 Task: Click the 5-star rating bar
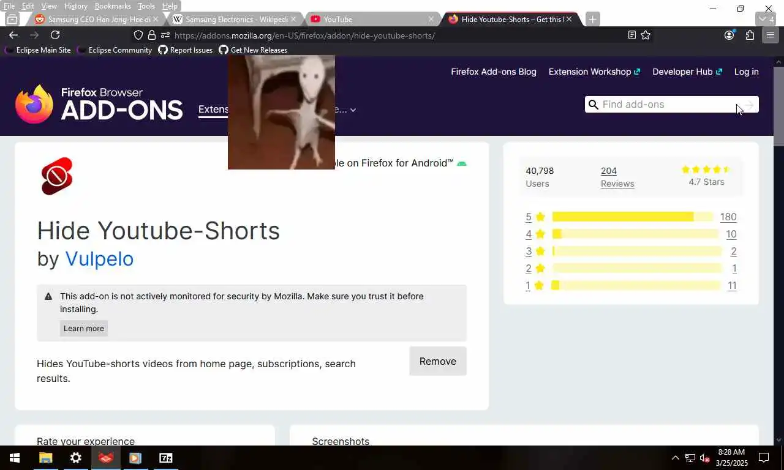[633, 217]
